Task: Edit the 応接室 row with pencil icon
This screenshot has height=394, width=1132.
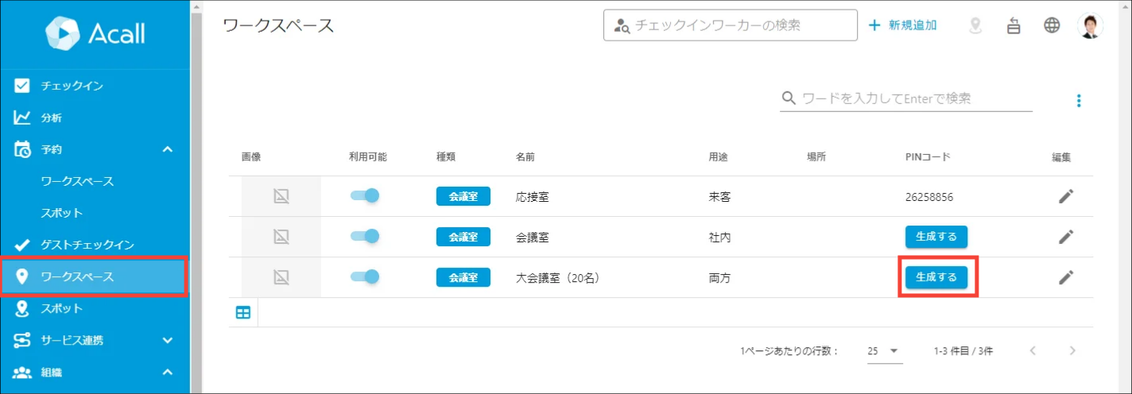Action: point(1066,196)
